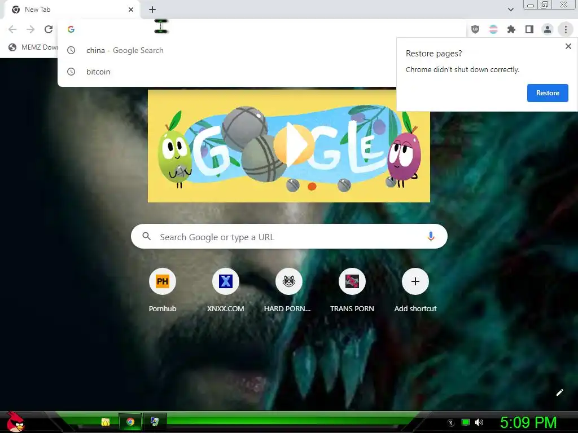The height and width of the screenshot is (433, 578).
Task: Select the New Tab tab
Action: point(72,10)
